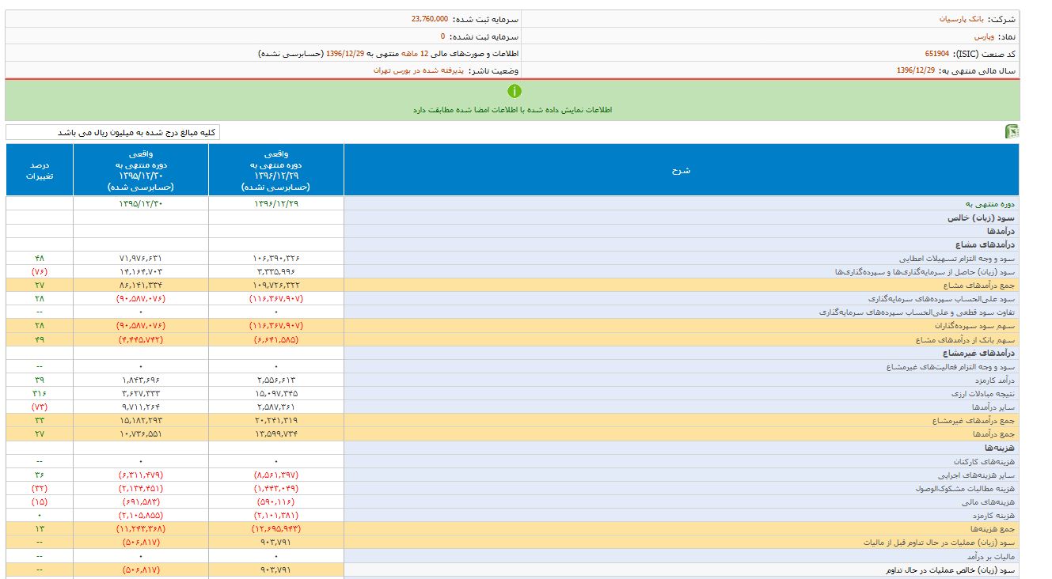Click value (۶,۶۴۱,۵۸۵) bank share 1396
The height and width of the screenshot is (579, 1052).
276,339
